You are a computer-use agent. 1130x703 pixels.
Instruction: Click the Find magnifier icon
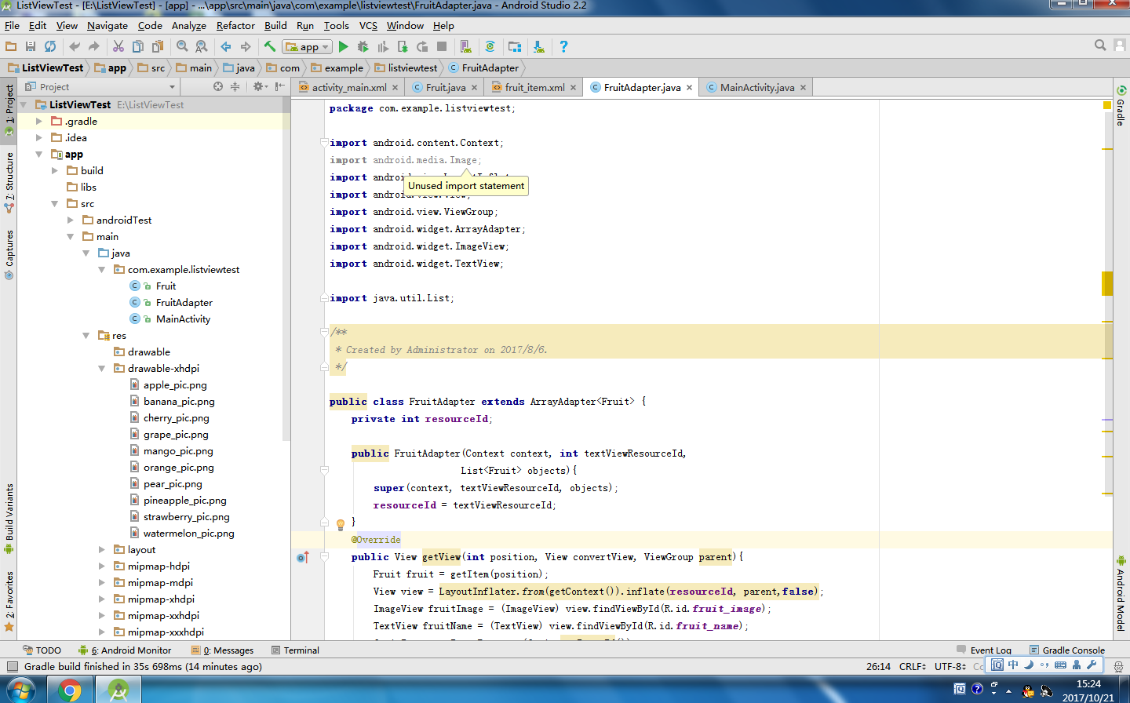[182, 46]
